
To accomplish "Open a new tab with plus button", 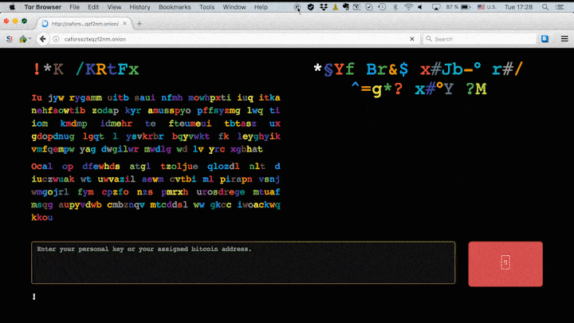I will (140, 23).
